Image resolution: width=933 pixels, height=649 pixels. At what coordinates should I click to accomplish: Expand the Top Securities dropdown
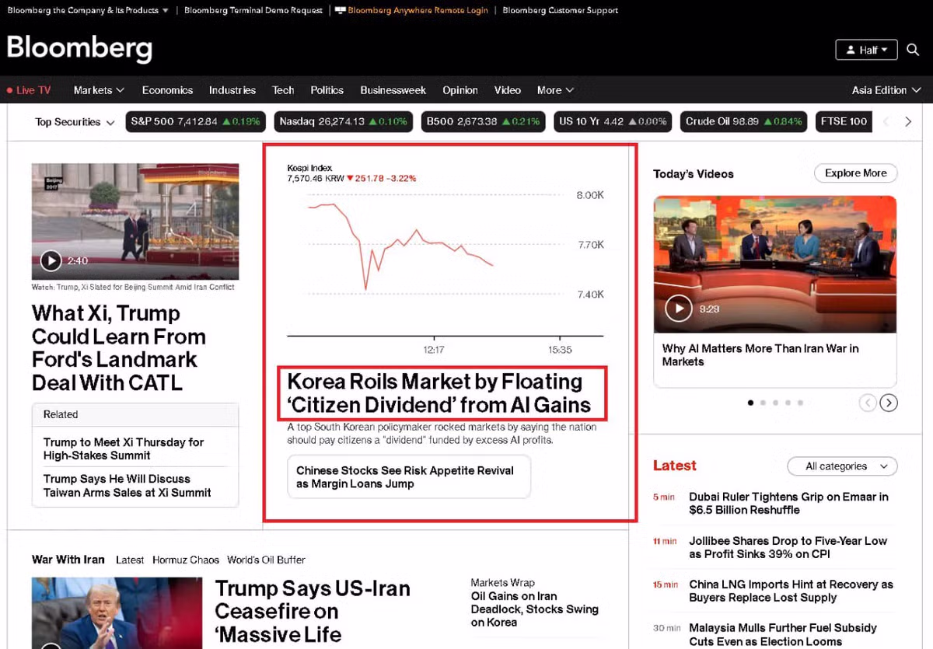click(75, 122)
